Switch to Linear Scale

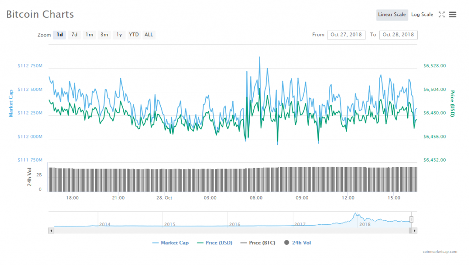pyautogui.click(x=392, y=15)
